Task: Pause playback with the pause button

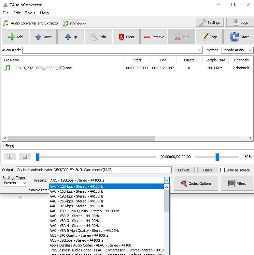Action: click(x=10, y=157)
